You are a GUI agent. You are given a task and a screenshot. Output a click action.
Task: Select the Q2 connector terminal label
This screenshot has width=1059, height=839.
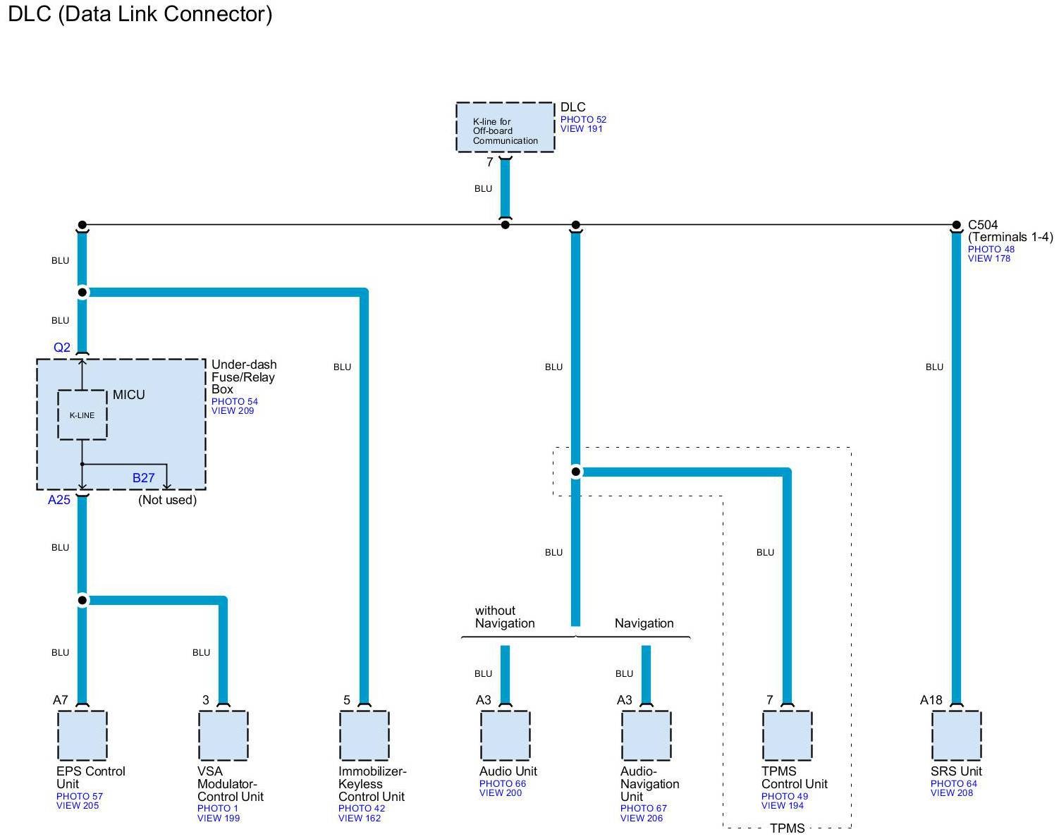click(62, 348)
